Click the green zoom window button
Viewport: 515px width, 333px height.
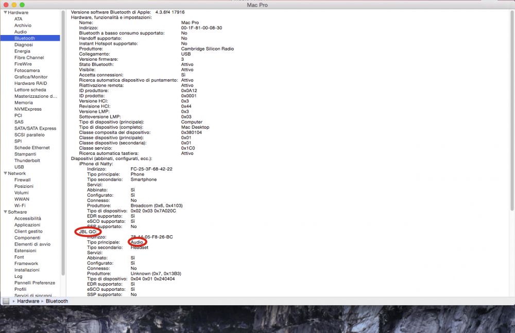pyautogui.click(x=22, y=5)
